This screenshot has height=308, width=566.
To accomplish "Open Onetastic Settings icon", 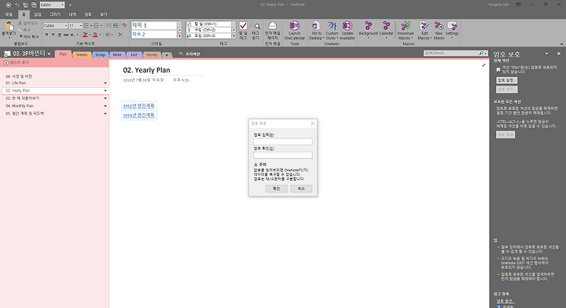I will [x=451, y=26].
